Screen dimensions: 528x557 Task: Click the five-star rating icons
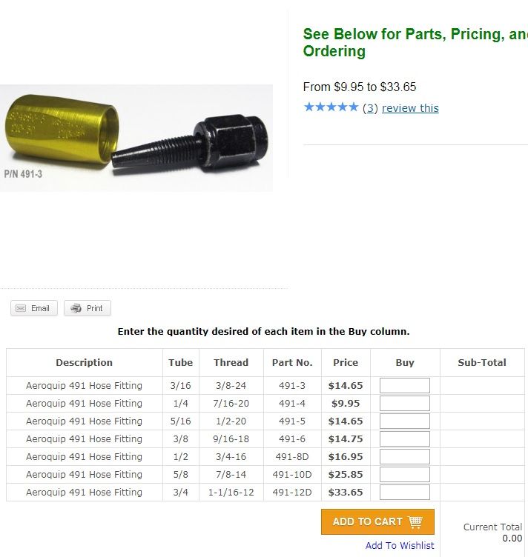pos(331,107)
